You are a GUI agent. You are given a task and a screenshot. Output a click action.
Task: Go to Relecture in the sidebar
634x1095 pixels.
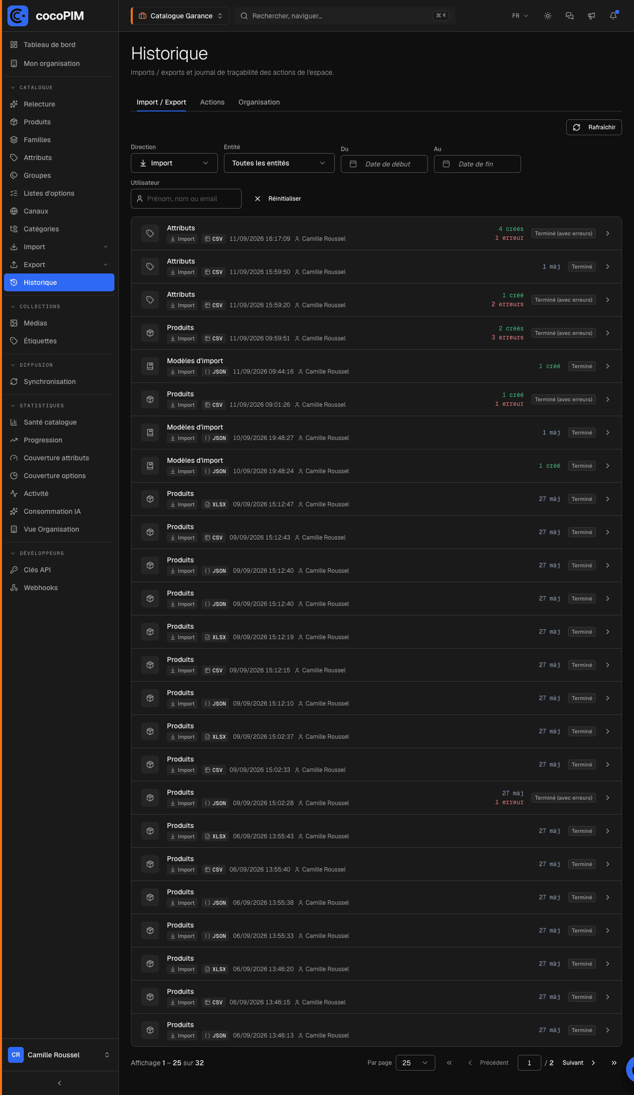click(59, 104)
